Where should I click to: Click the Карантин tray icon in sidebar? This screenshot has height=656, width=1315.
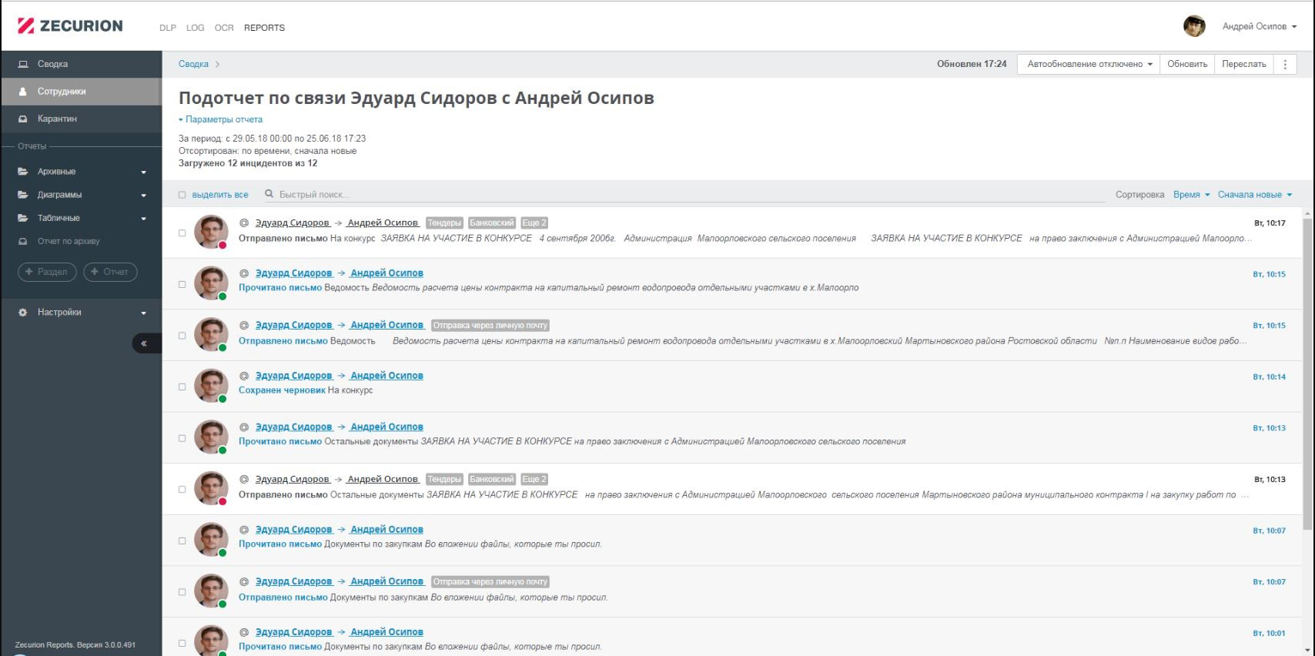click(x=22, y=119)
